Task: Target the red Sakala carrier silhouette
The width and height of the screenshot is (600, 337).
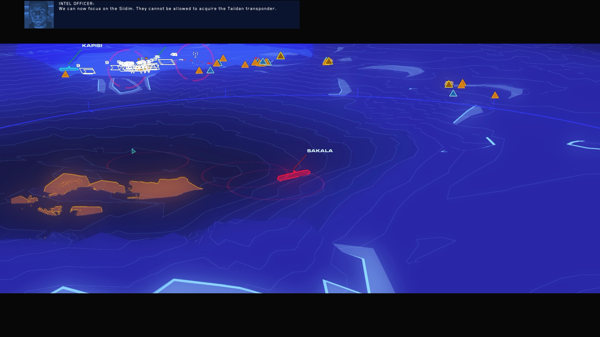Action: click(294, 175)
